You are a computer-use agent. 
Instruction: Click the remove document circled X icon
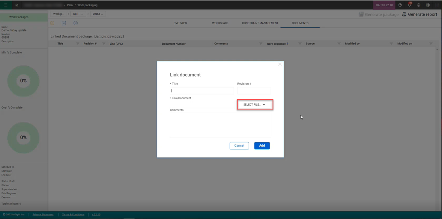click(x=76, y=23)
